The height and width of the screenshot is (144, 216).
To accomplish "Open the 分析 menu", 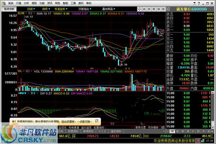I will 26,3.
